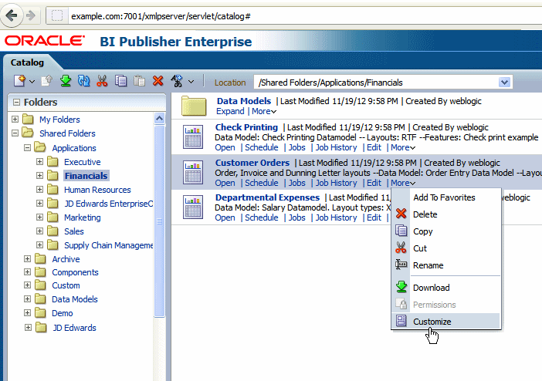This screenshot has width=542, height=381.
Task: Click the Cut scissors toolbar icon
Action: pyautogui.click(x=102, y=81)
